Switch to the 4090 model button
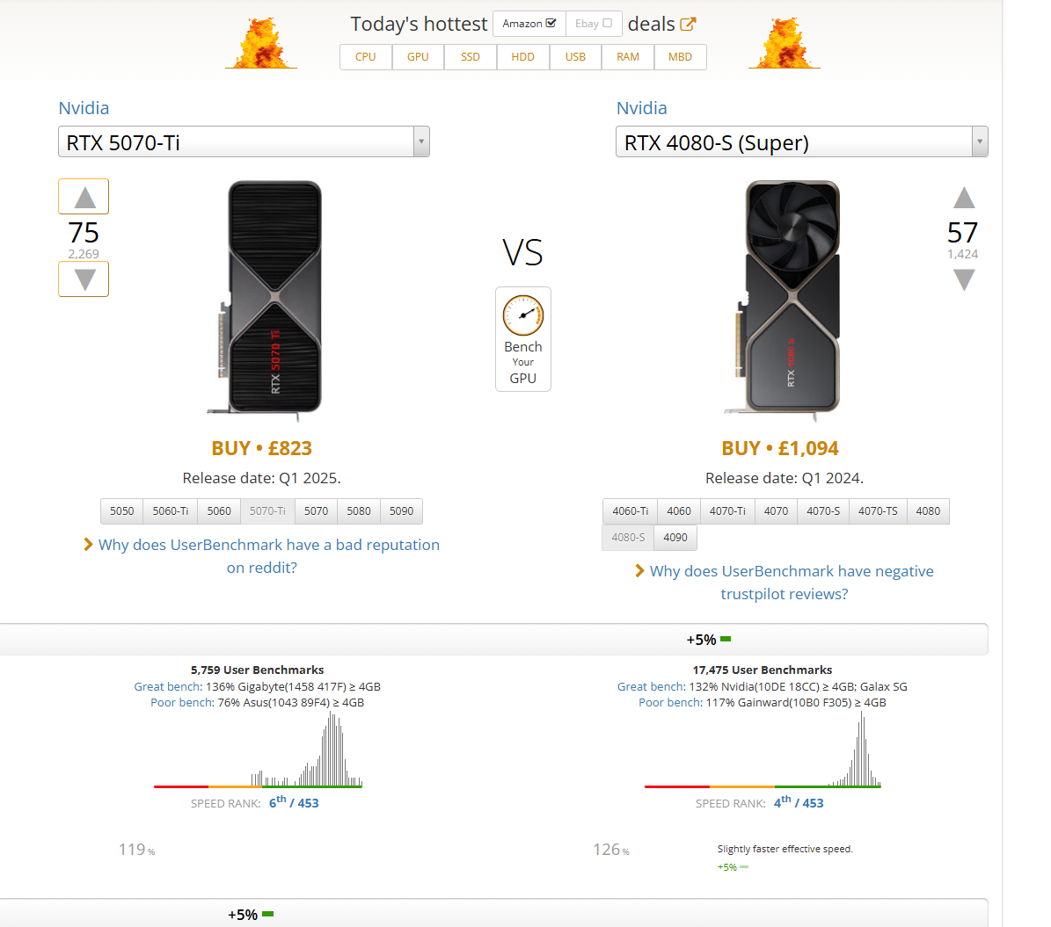This screenshot has width=1051, height=927. [x=675, y=537]
